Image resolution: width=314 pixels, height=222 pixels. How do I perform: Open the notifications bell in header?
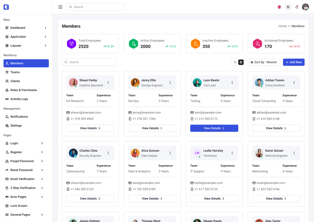(x=297, y=7)
